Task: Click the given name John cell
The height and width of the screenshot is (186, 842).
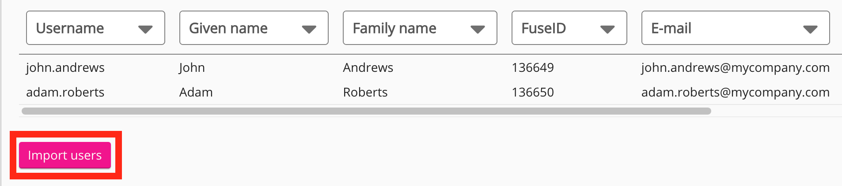Action: [192, 68]
